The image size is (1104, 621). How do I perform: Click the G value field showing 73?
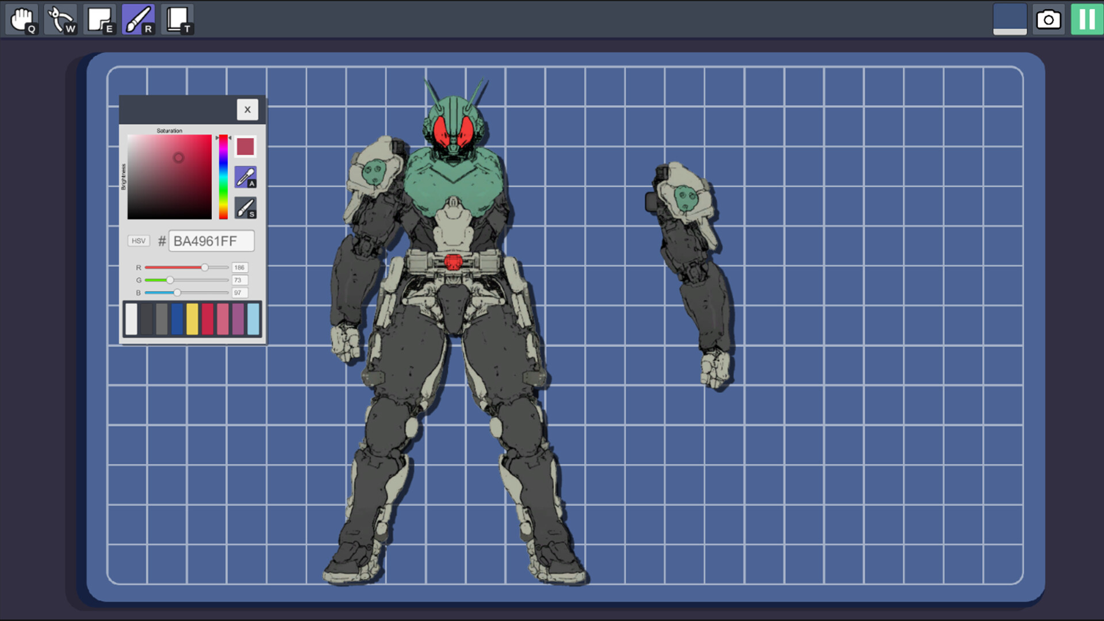coord(240,280)
